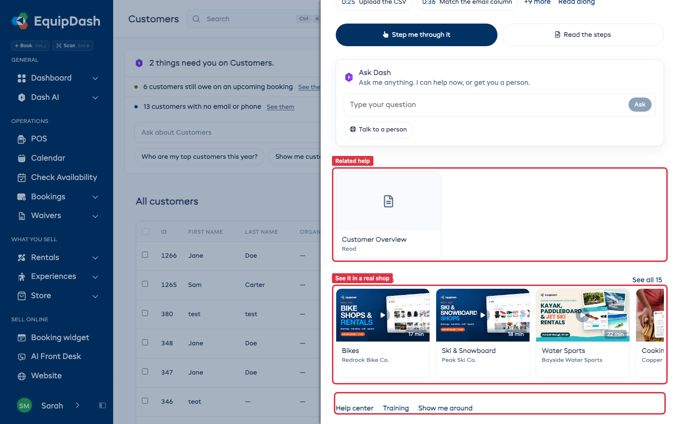679x424 pixels.
Task: Tick the checkbox for customer 380
Action: (x=145, y=313)
